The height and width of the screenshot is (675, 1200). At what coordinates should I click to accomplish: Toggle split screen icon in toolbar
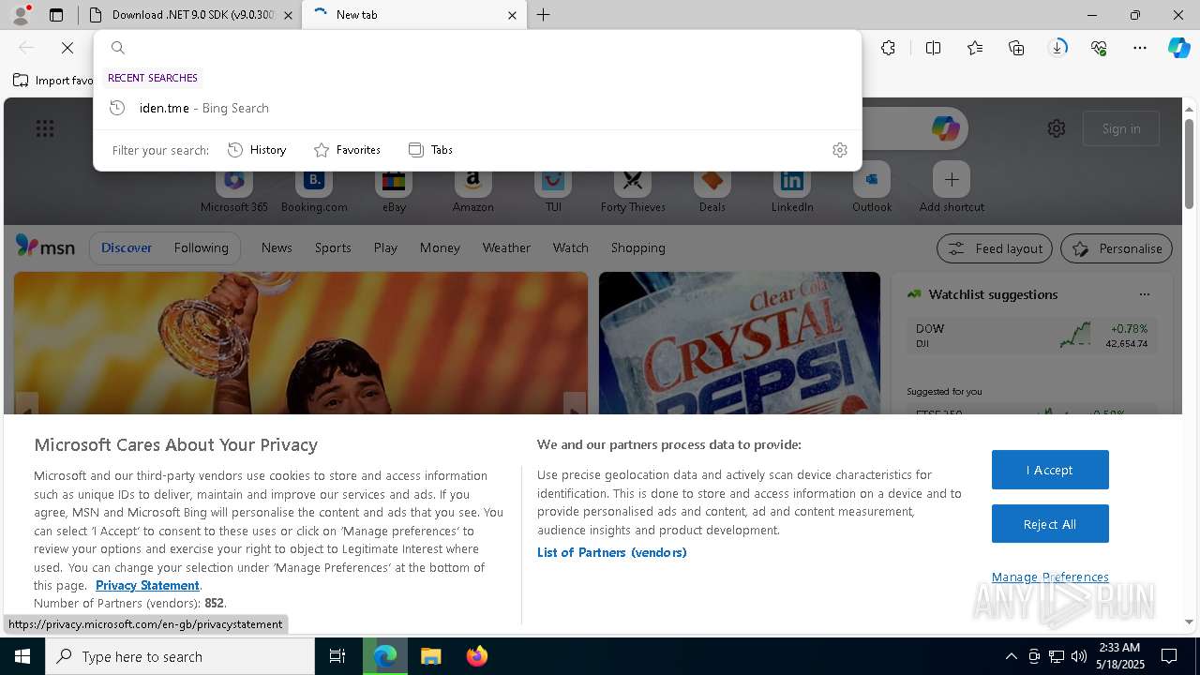(x=933, y=48)
